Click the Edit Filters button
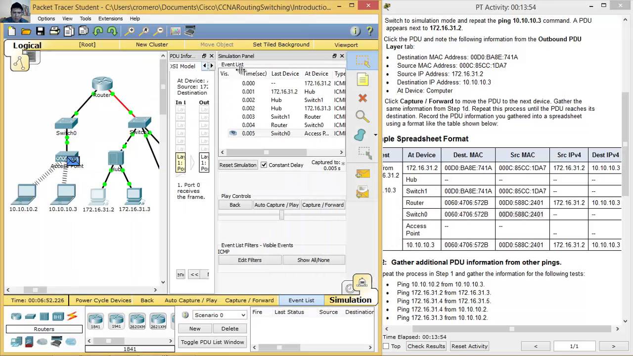Screen dimensions: 633x356 point(250,260)
